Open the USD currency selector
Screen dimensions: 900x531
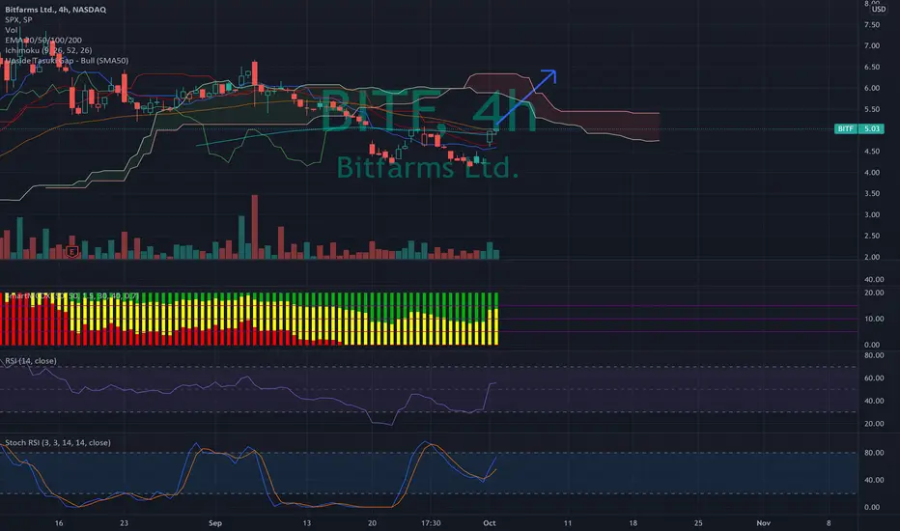tap(879, 10)
